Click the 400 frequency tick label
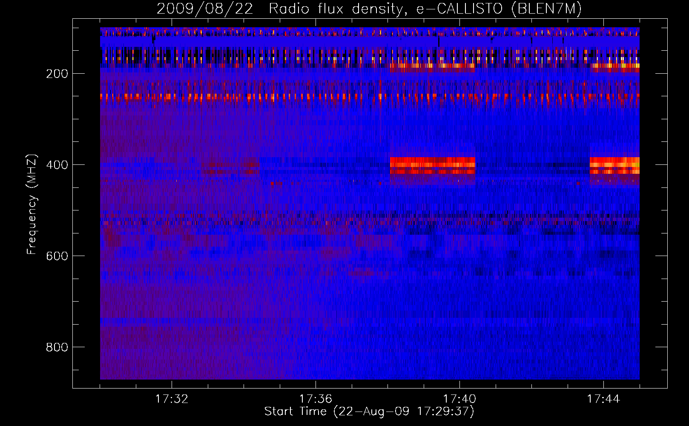689x426 pixels. coord(57,165)
